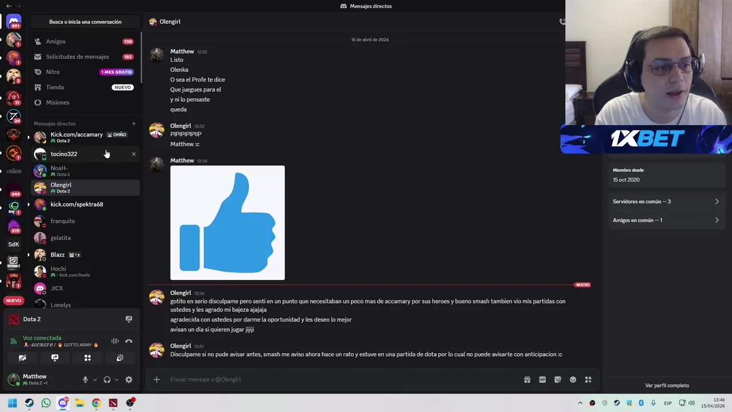Open the thumbs-up image attachment

pos(228,223)
